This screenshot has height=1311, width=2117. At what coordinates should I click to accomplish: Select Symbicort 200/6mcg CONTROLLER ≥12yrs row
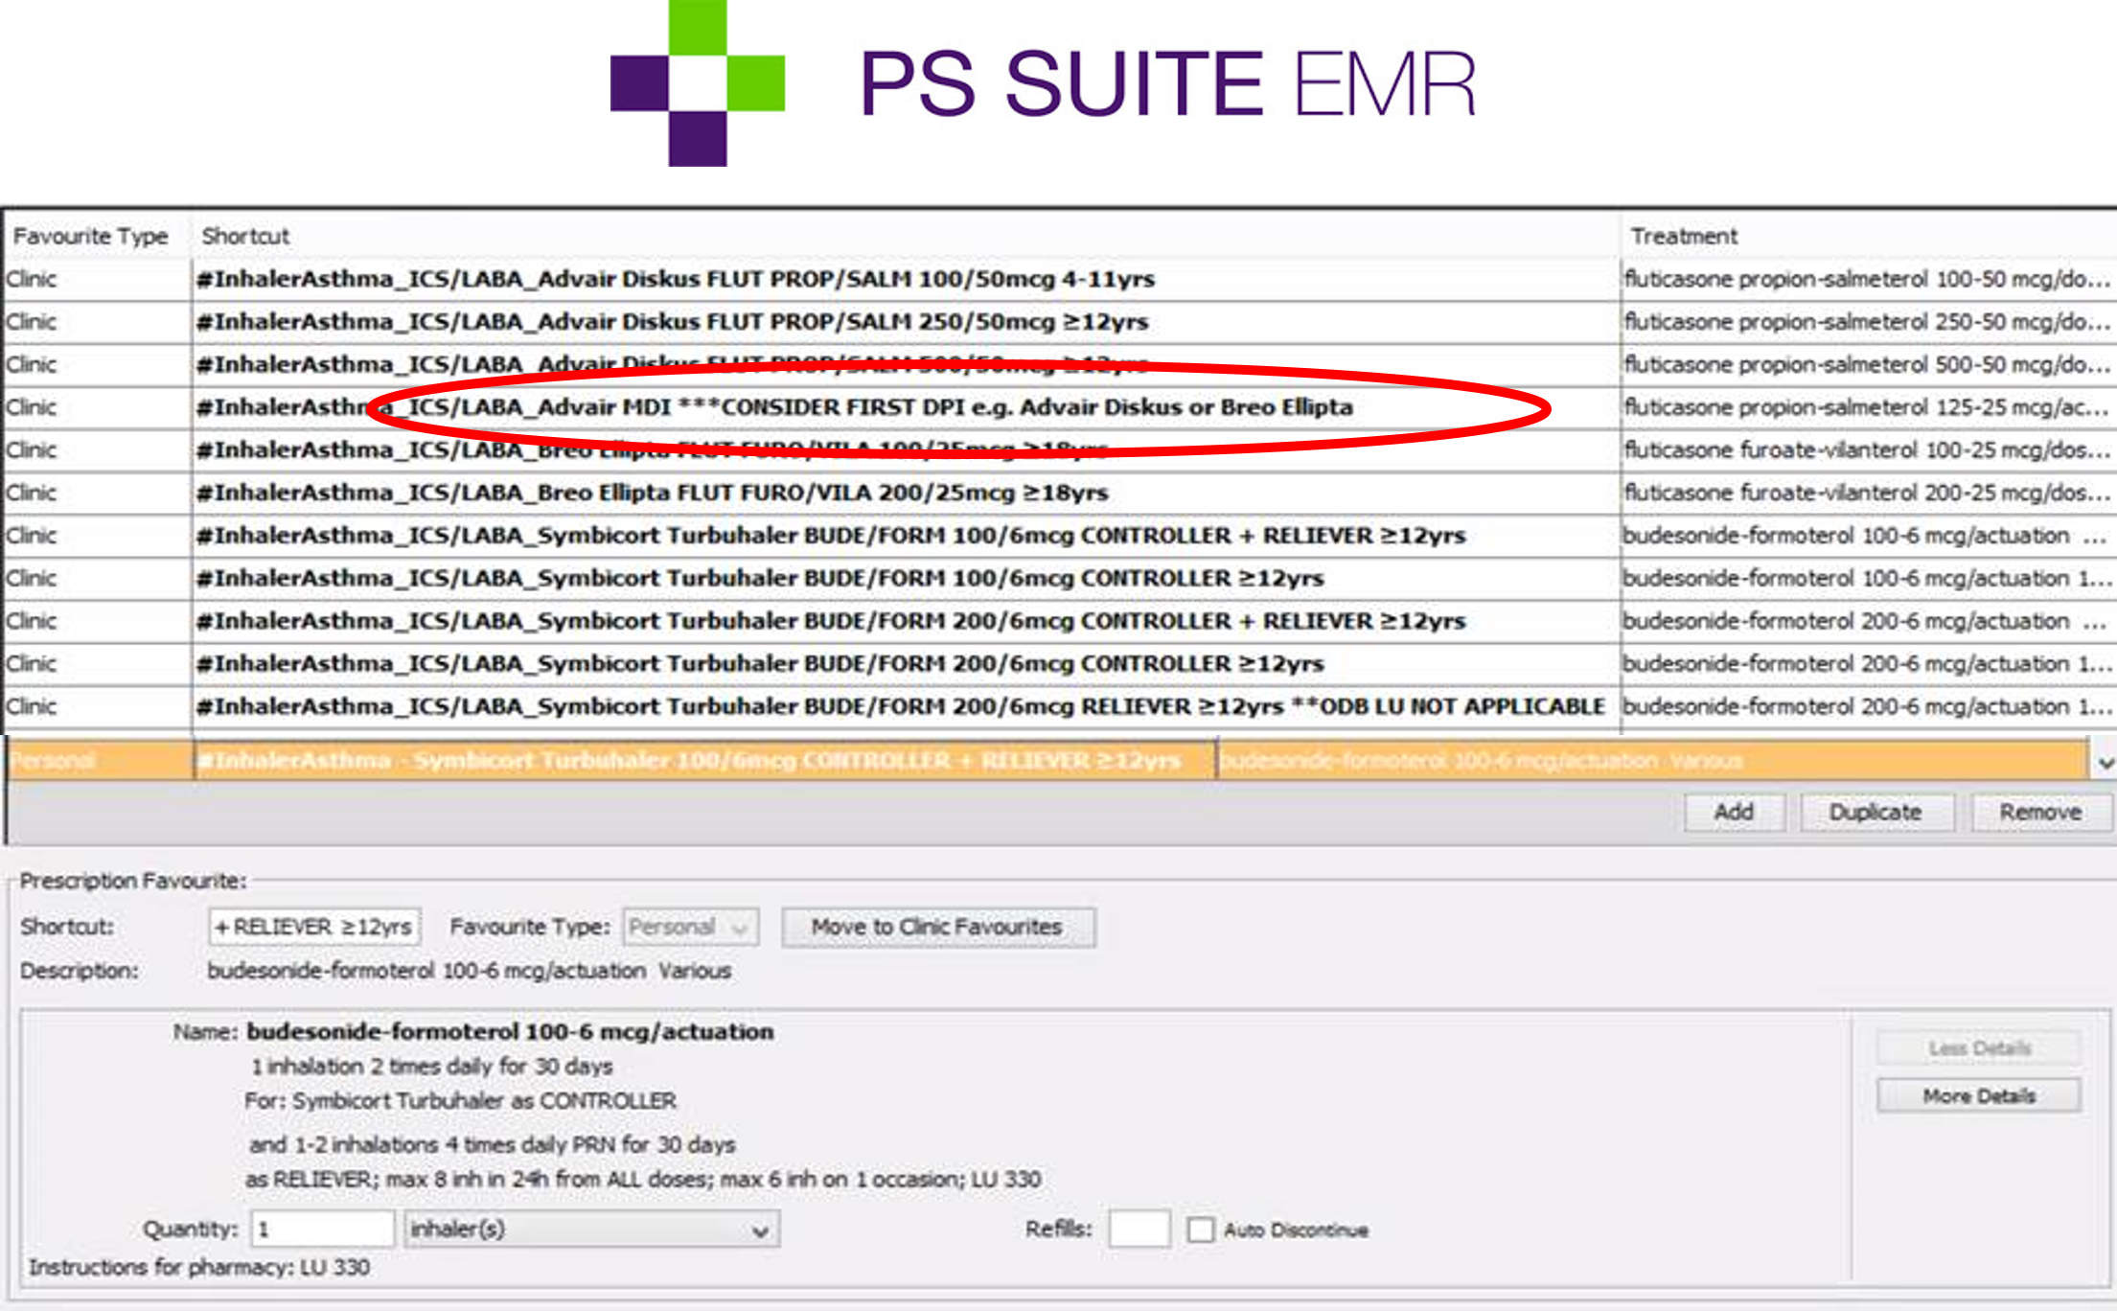click(1059, 664)
